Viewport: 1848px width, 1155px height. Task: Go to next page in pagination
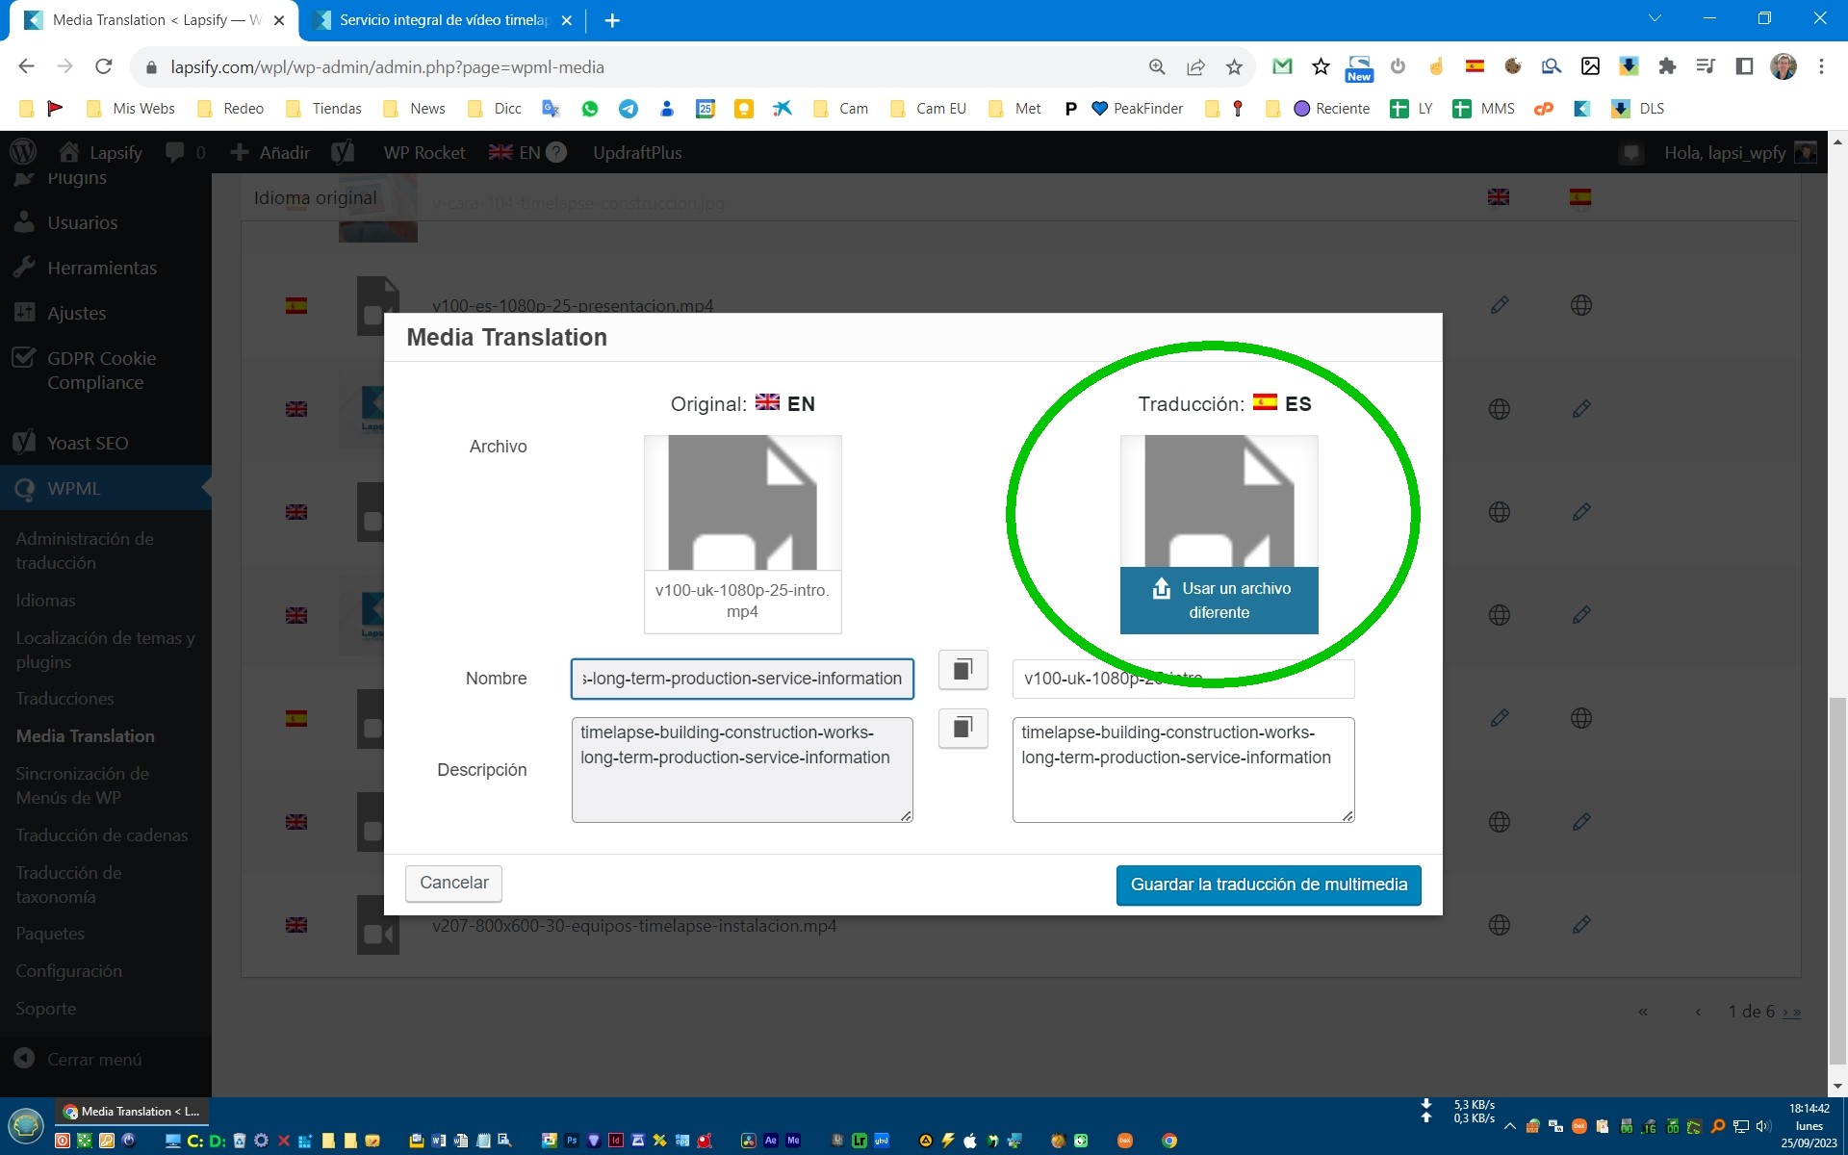pos(1785,1012)
